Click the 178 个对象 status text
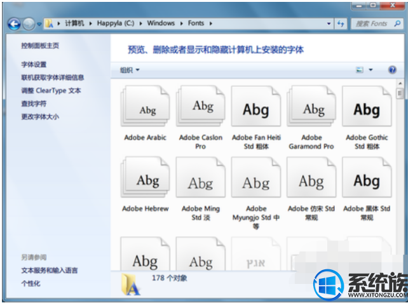This screenshot has width=408, height=303. [170, 278]
